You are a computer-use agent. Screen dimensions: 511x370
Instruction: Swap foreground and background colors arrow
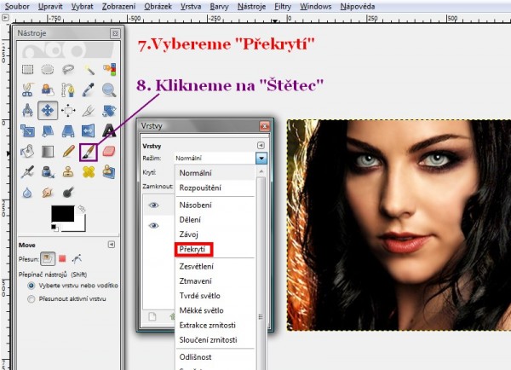(x=82, y=208)
